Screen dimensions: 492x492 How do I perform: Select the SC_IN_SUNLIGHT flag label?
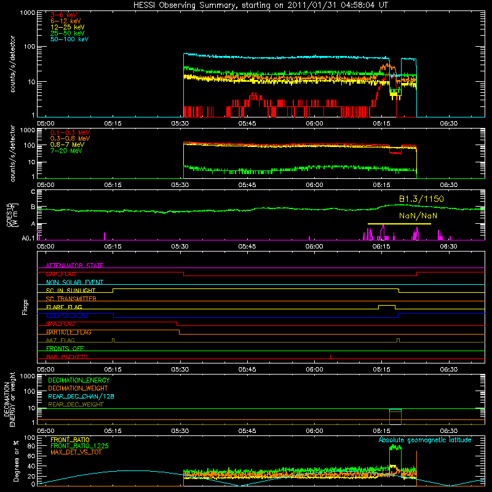click(x=71, y=290)
